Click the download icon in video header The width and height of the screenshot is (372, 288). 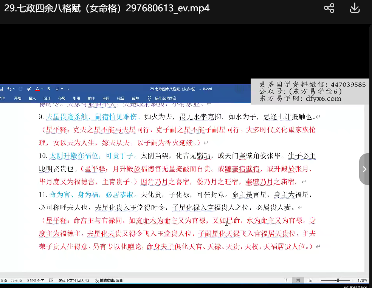tap(355, 8)
